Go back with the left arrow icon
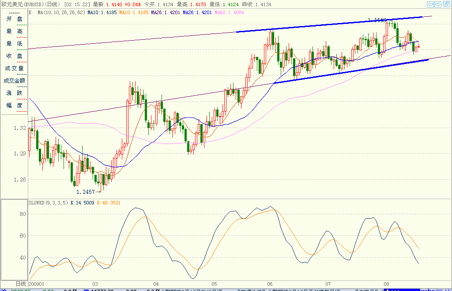This screenshot has height=291, width=452. tap(430, 4)
